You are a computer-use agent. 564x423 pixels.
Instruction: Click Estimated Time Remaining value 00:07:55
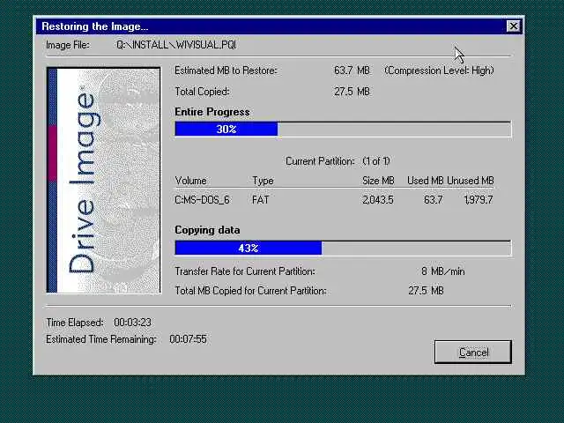coord(188,339)
